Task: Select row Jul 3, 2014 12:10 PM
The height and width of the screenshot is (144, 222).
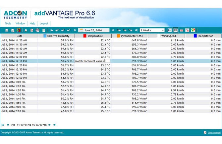Action: [111, 61]
